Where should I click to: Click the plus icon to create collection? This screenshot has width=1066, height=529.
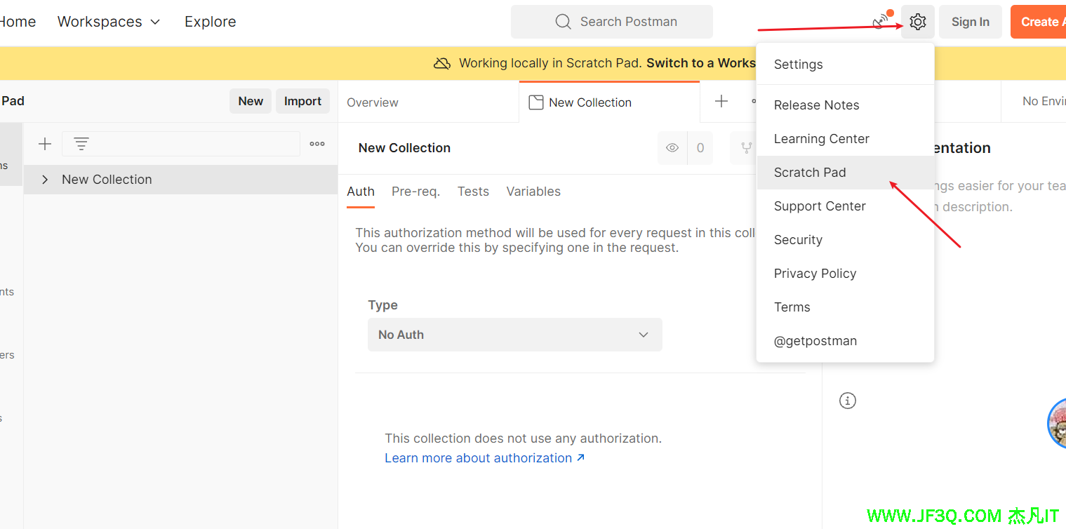(x=45, y=144)
